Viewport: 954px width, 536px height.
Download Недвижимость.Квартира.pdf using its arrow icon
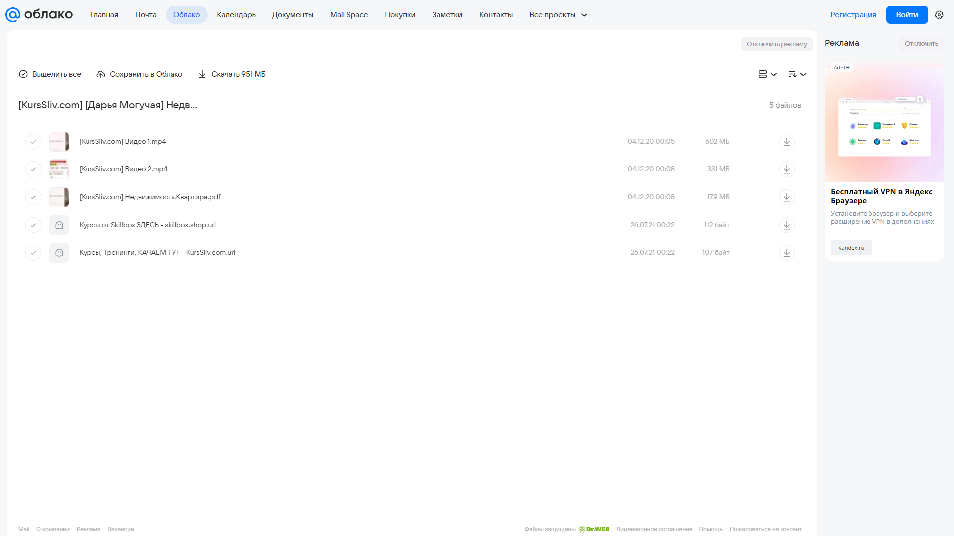point(786,197)
